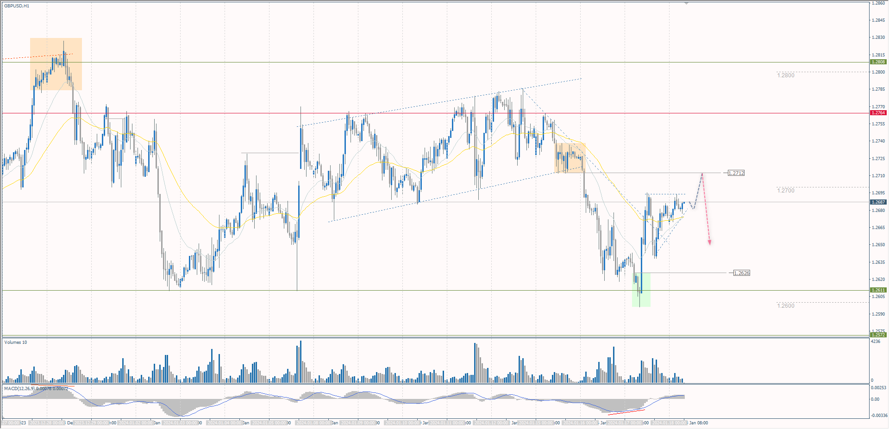Image resolution: width=889 pixels, height=429 pixels.
Task: Click the Volumes 10 indicator label
Action: tap(16, 342)
